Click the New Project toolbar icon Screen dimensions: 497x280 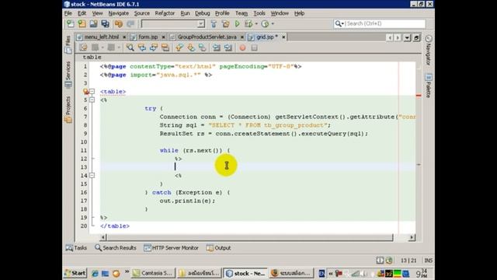[82, 24]
